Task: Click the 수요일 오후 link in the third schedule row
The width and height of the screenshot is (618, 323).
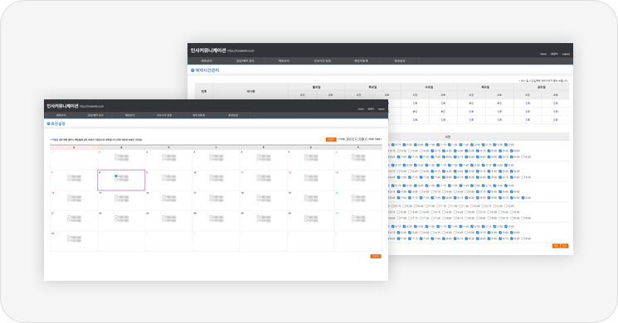Action: click(443, 119)
